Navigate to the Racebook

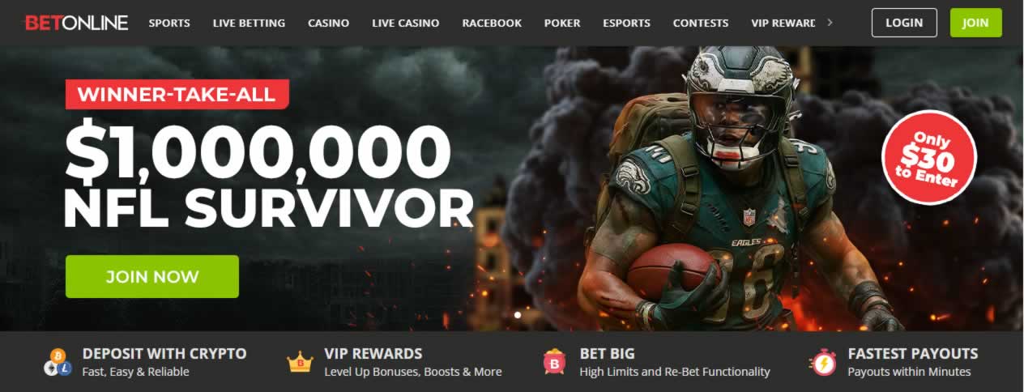pyautogui.click(x=492, y=23)
